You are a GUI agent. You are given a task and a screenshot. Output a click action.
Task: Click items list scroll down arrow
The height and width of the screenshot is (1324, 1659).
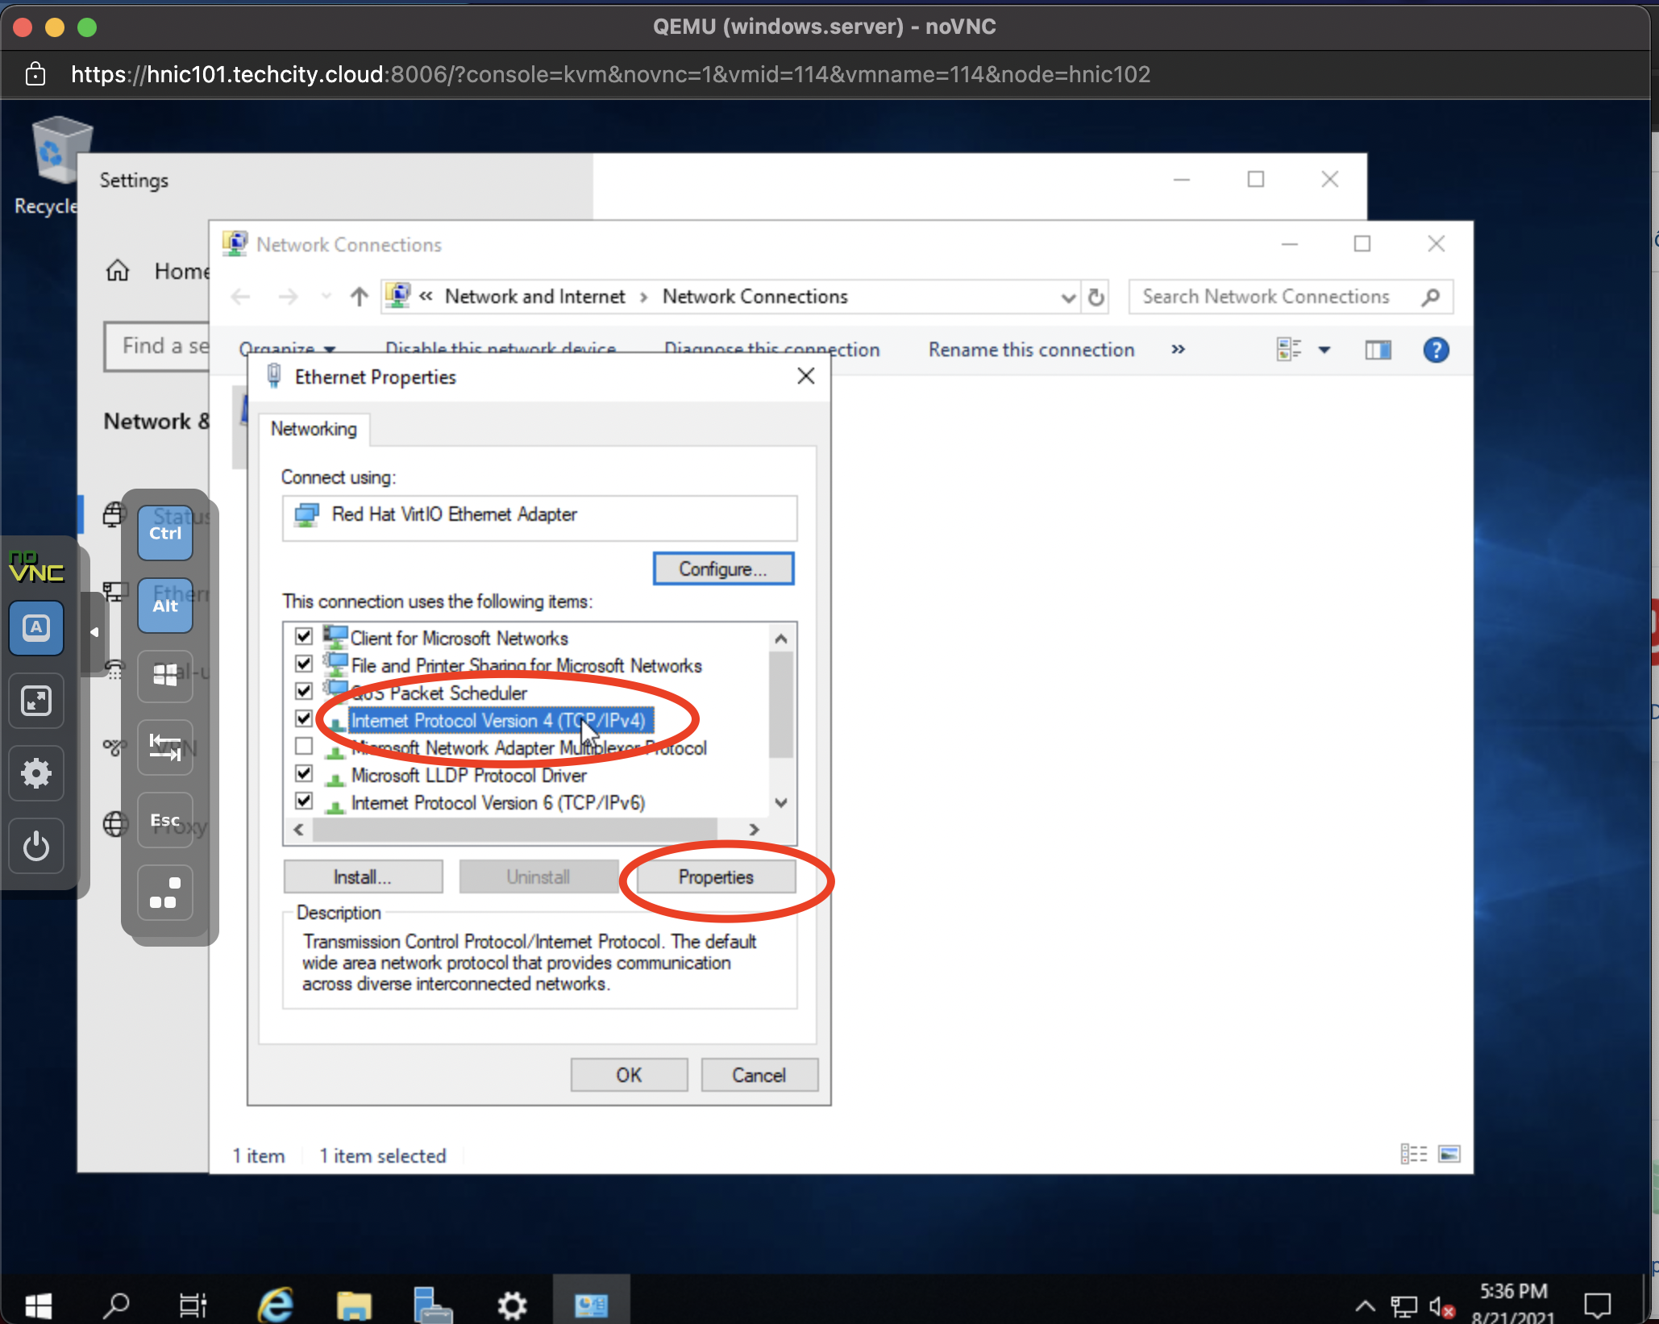coord(780,803)
